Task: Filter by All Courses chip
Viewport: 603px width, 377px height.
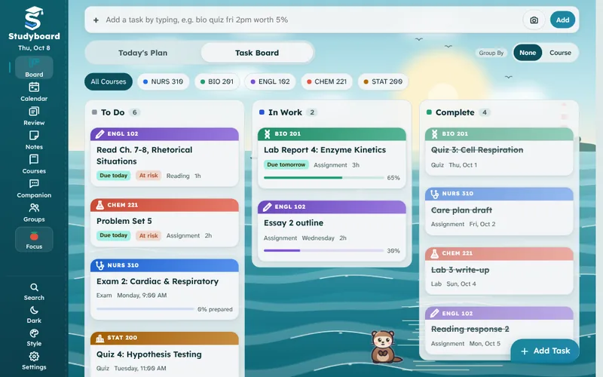Action: pos(109,81)
